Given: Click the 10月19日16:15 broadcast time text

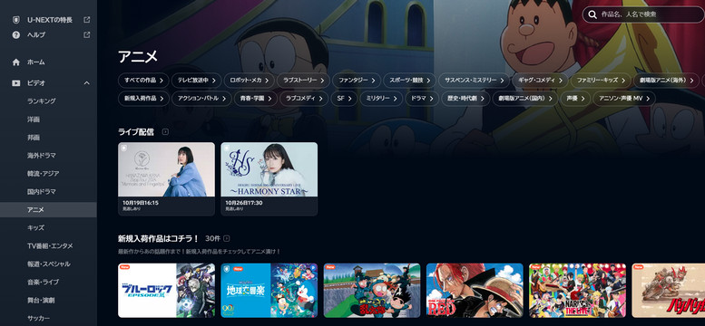Looking at the screenshot, I should [141, 203].
